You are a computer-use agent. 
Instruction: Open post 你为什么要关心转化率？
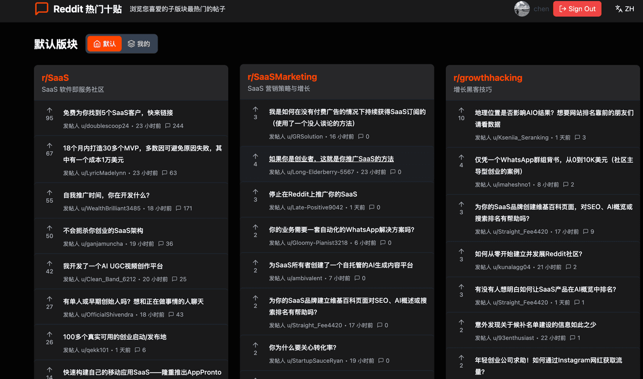coord(303,347)
